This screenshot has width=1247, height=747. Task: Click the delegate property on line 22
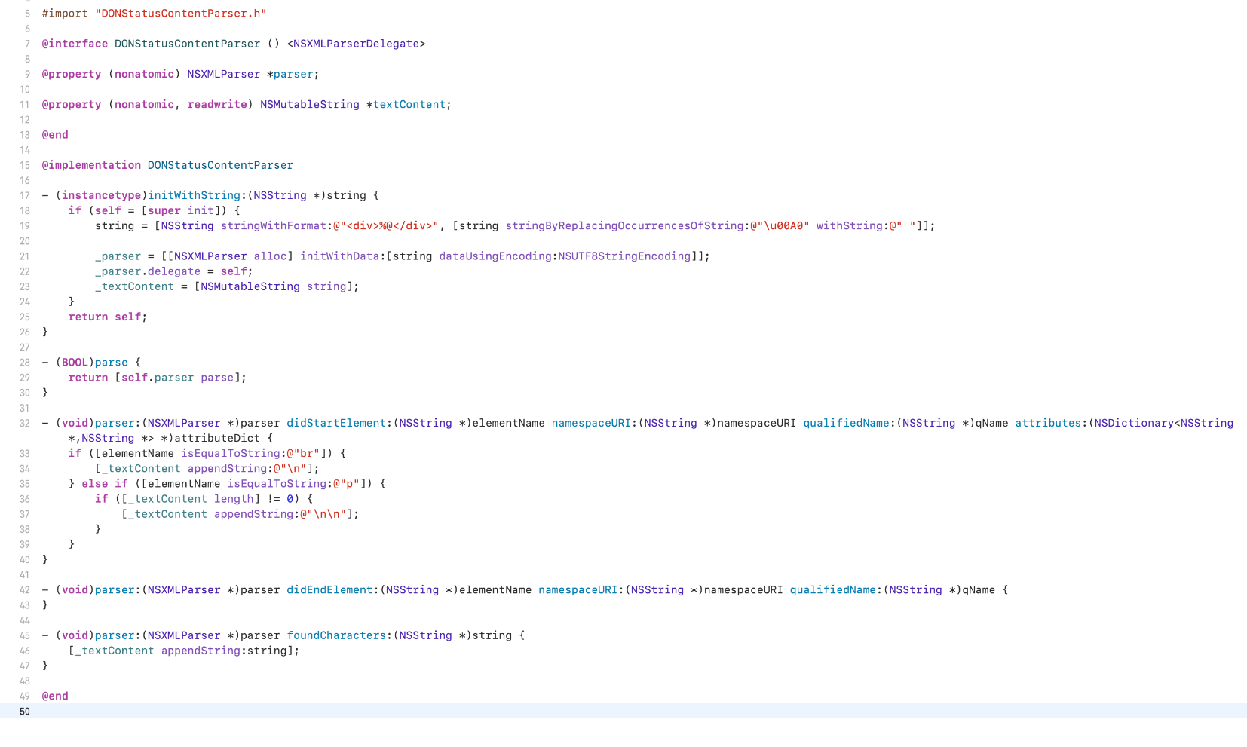coord(174,271)
